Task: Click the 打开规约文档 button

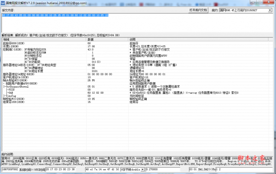Action: (198, 10)
